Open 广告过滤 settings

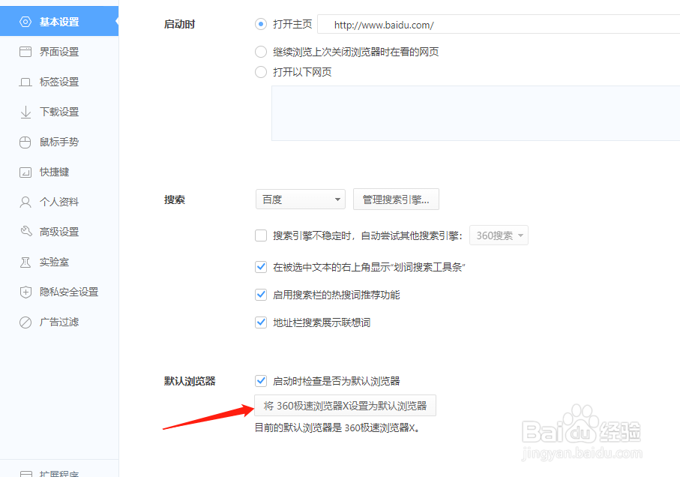pyautogui.click(x=59, y=322)
